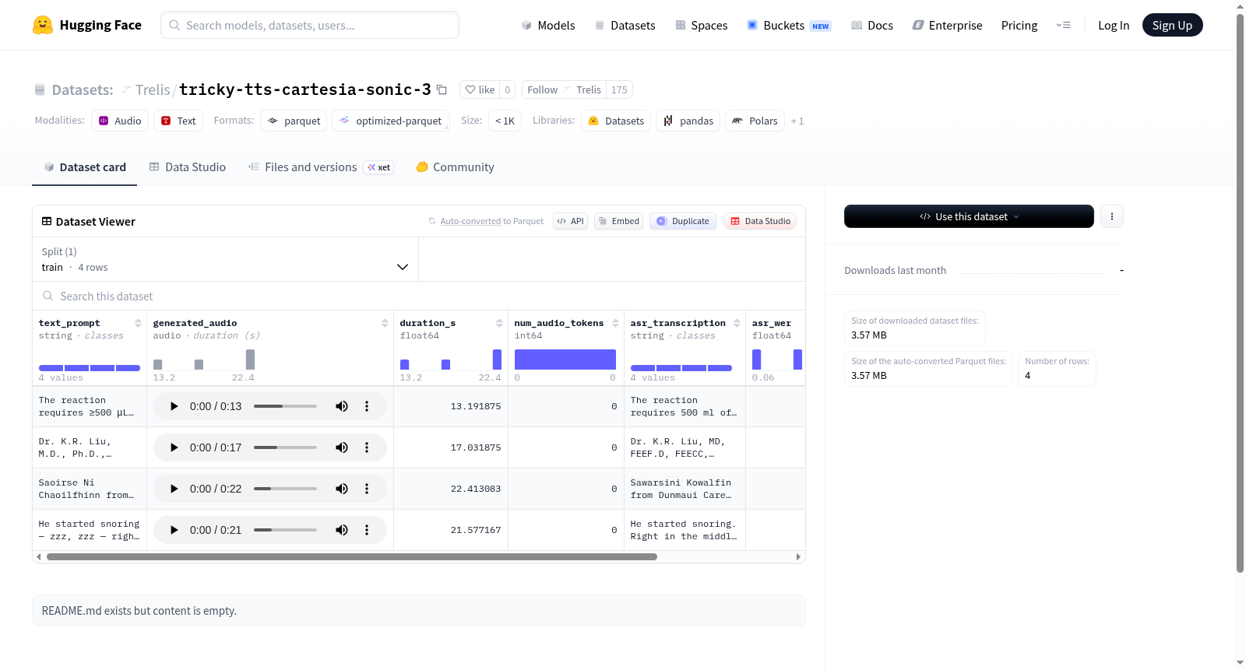Image resolution: width=1246 pixels, height=670 pixels.
Task: Adjust the 0:13 audio seek slider
Action: (x=285, y=406)
